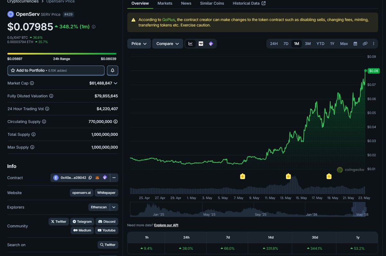386x256 pixels.
Task: Search on Twitter button
Action: (108, 245)
